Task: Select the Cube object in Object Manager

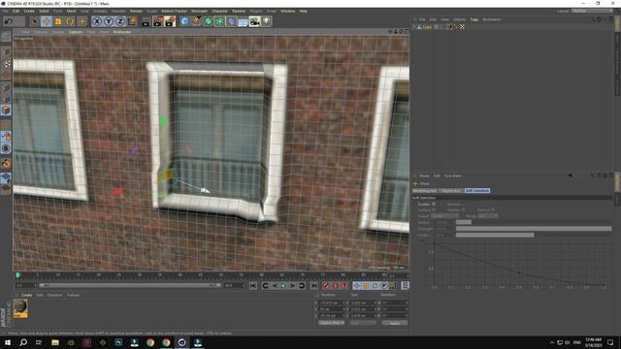Action: pos(427,27)
